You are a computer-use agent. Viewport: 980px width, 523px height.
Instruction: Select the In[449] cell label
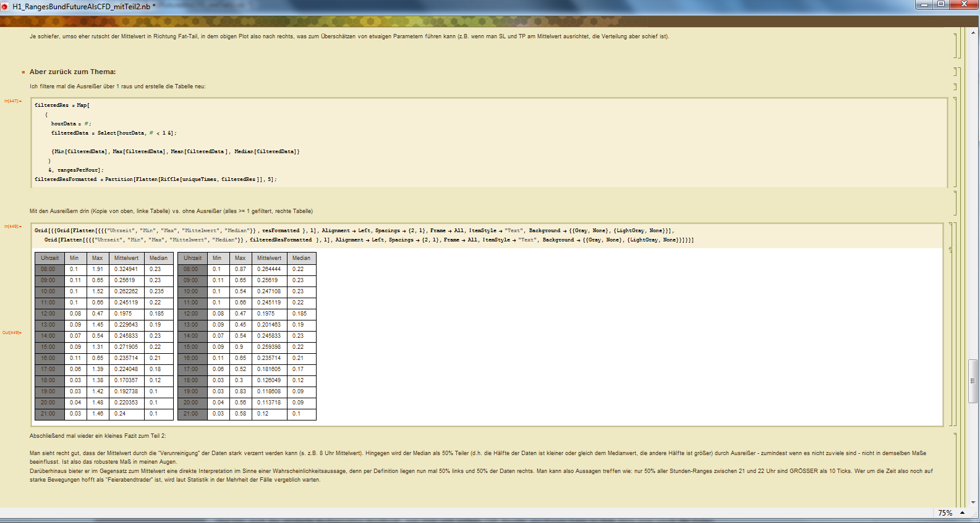click(13, 227)
